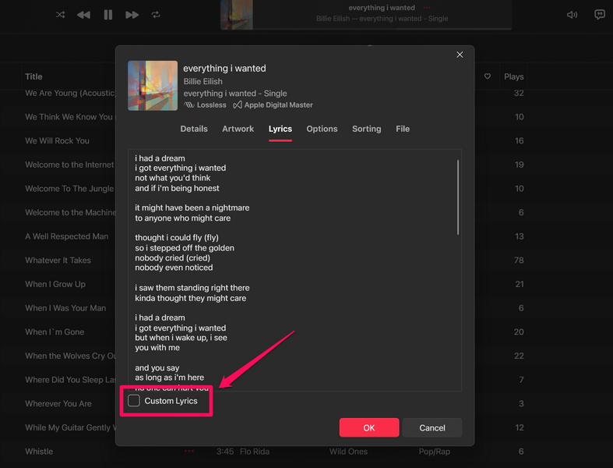Select the song Whatever It Takes
This screenshot has height=468, width=613.
58,261
